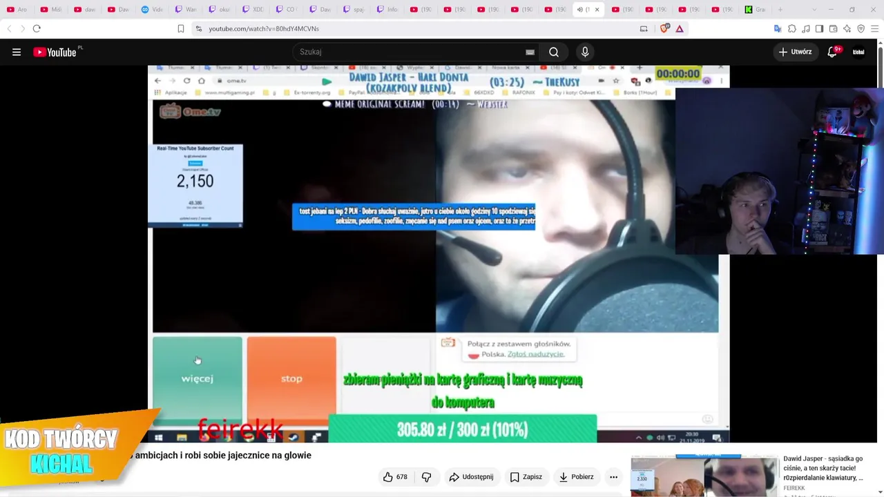Switch to the 'Vide' tab
The image size is (884, 497).
point(152,10)
